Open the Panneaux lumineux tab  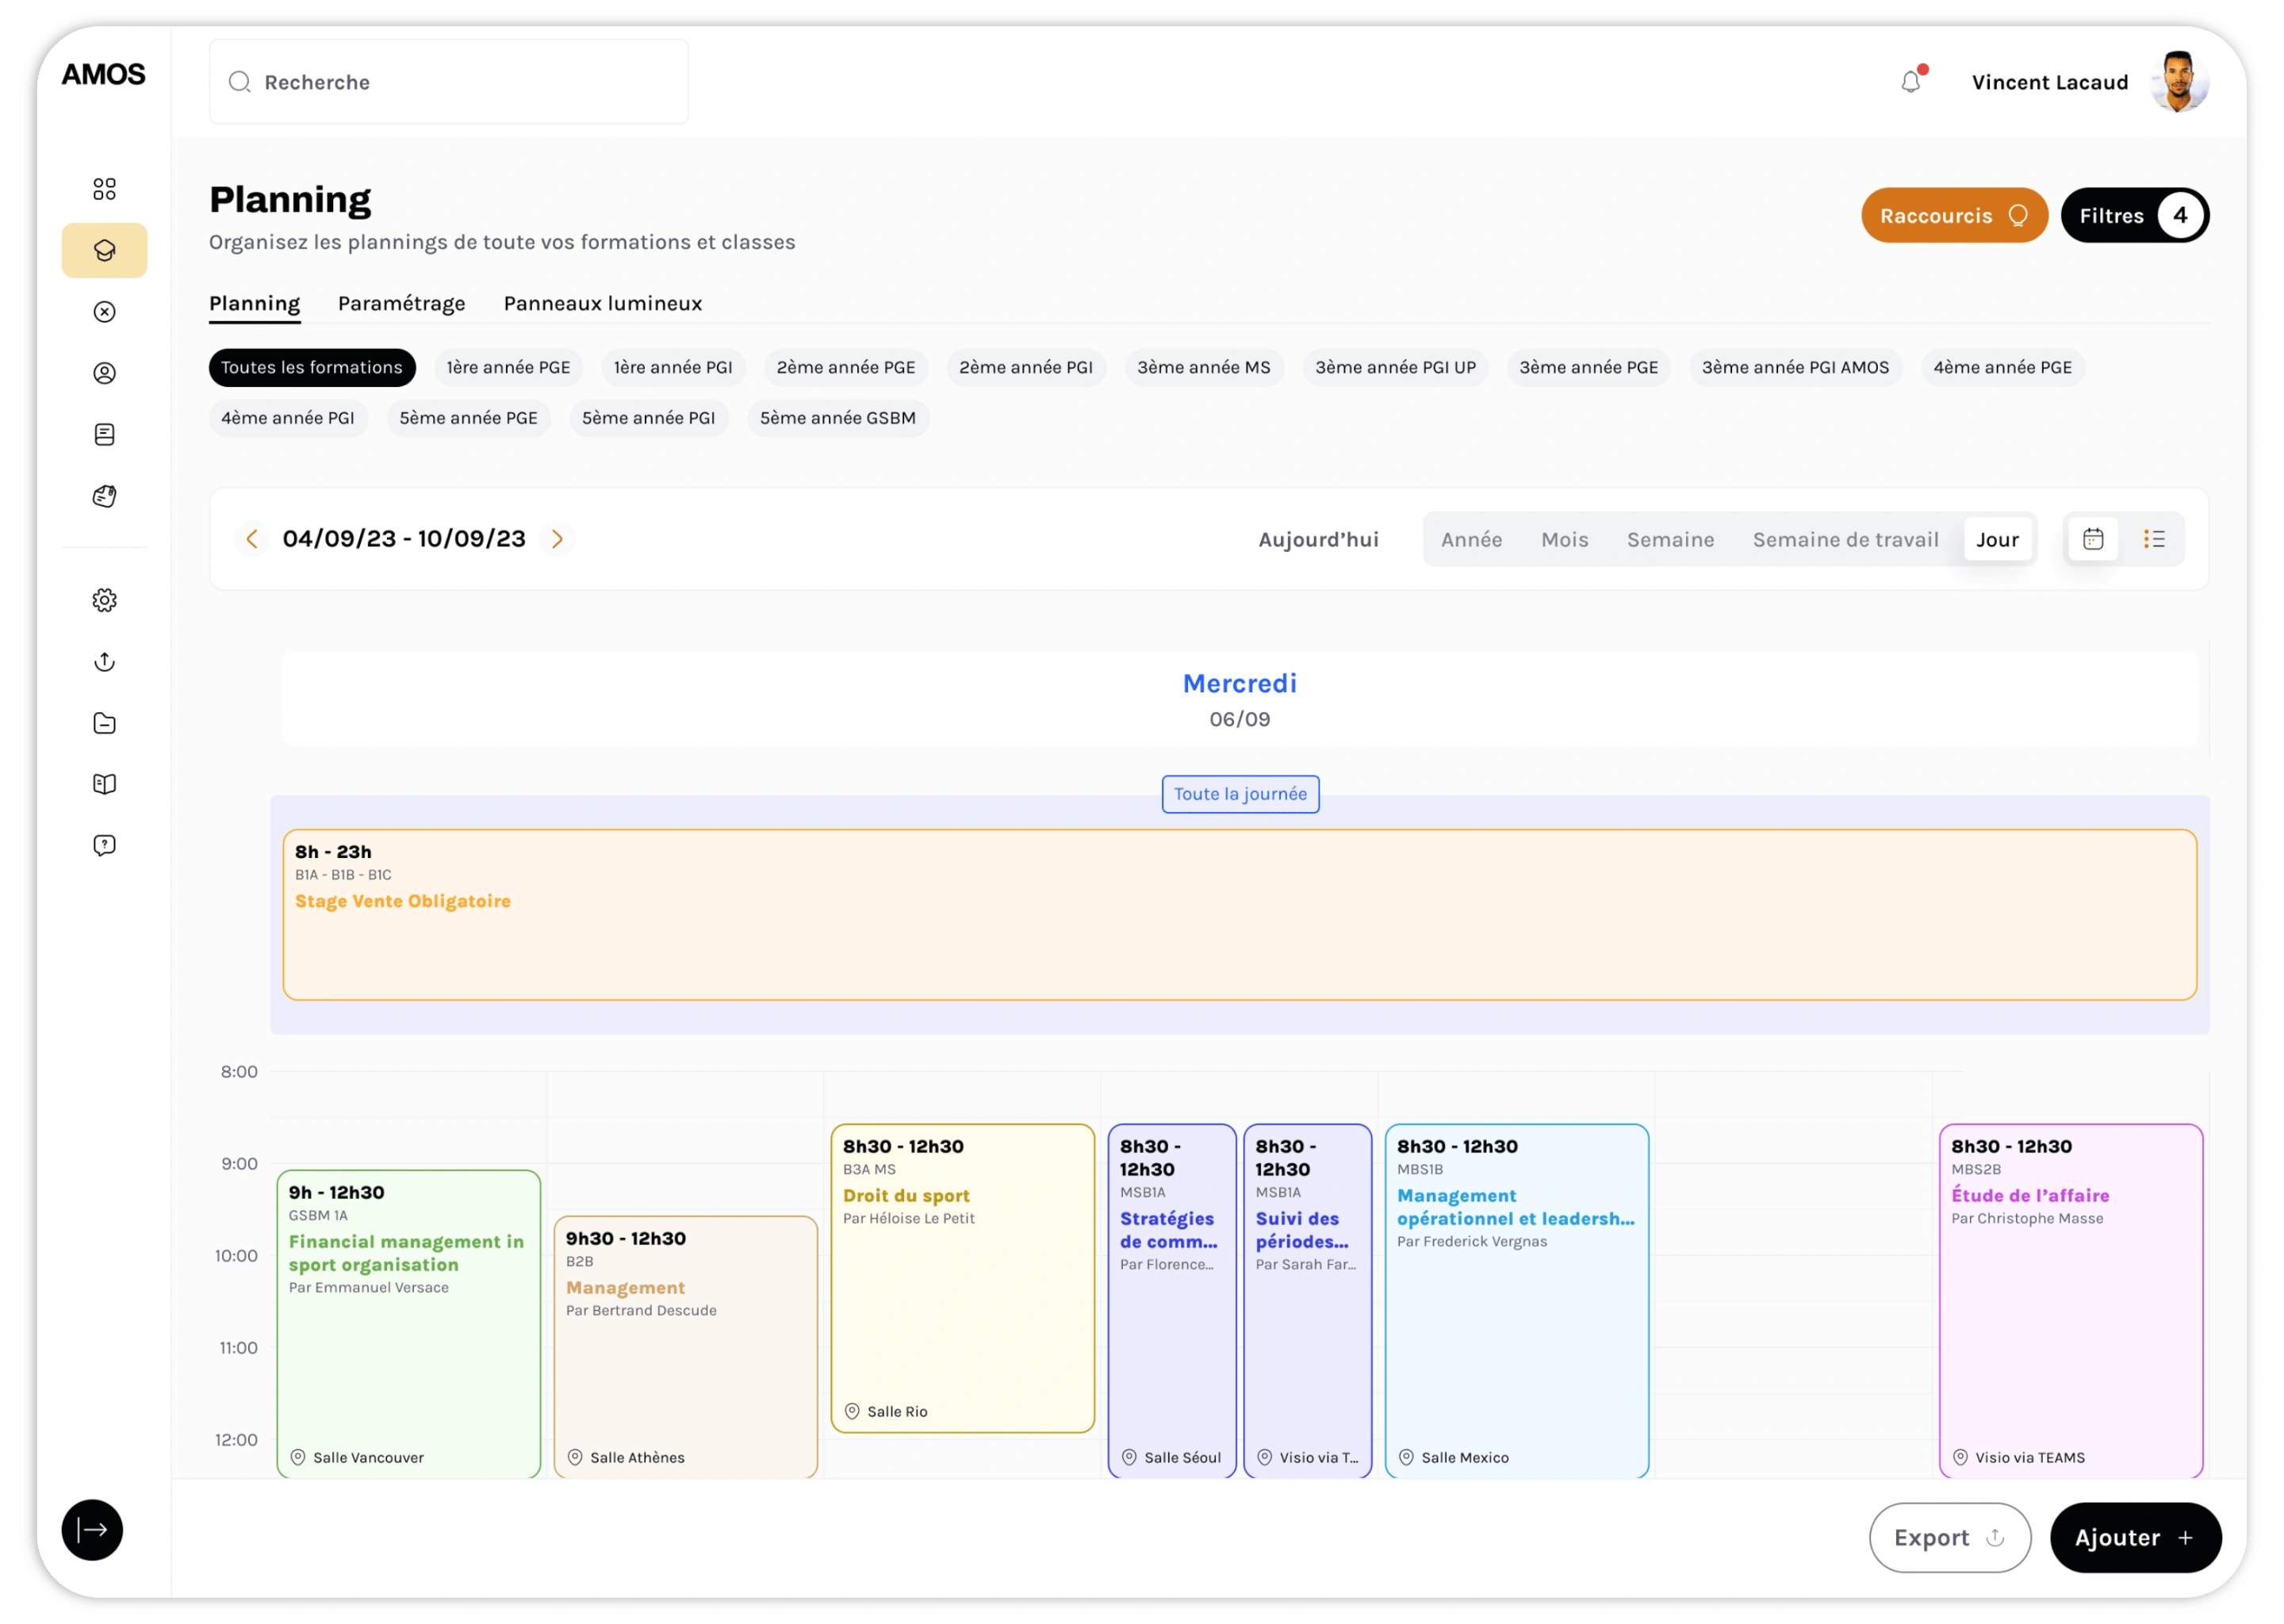(602, 303)
